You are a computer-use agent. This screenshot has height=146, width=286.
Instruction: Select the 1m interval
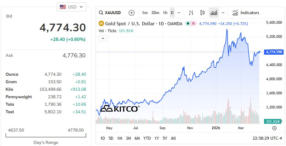click(x=145, y=13)
